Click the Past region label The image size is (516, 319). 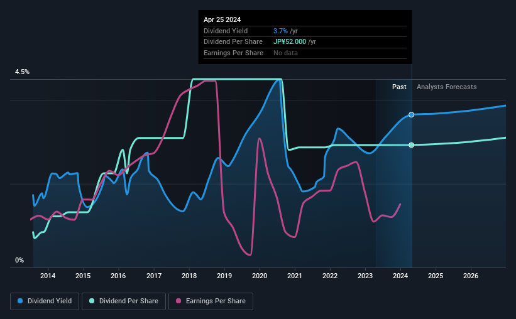pyautogui.click(x=399, y=87)
